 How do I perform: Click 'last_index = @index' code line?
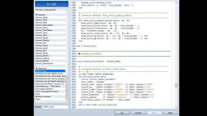[x=93, y=82]
